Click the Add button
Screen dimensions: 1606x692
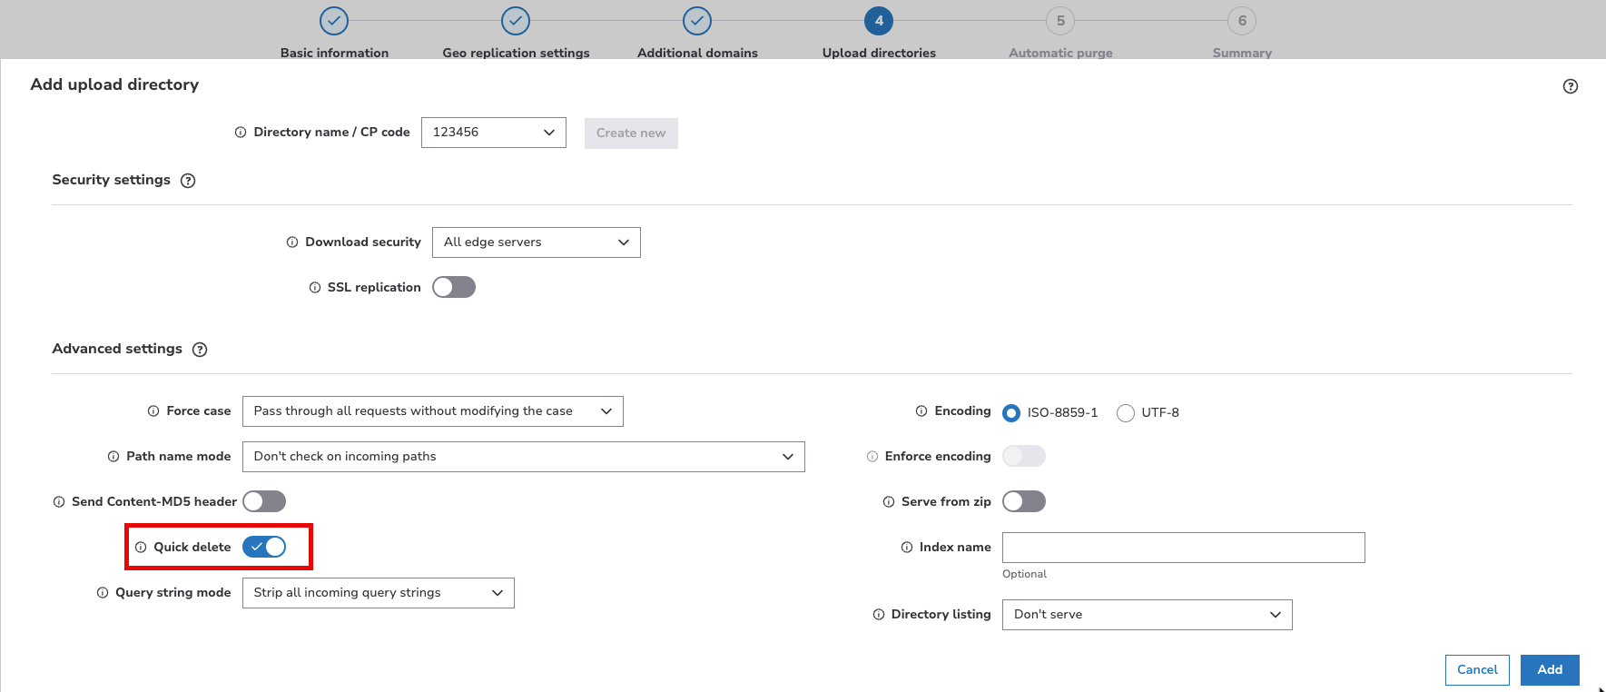(x=1549, y=670)
